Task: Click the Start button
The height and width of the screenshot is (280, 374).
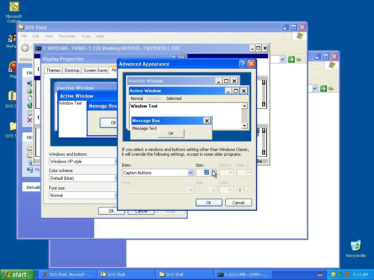Action: click(x=17, y=275)
